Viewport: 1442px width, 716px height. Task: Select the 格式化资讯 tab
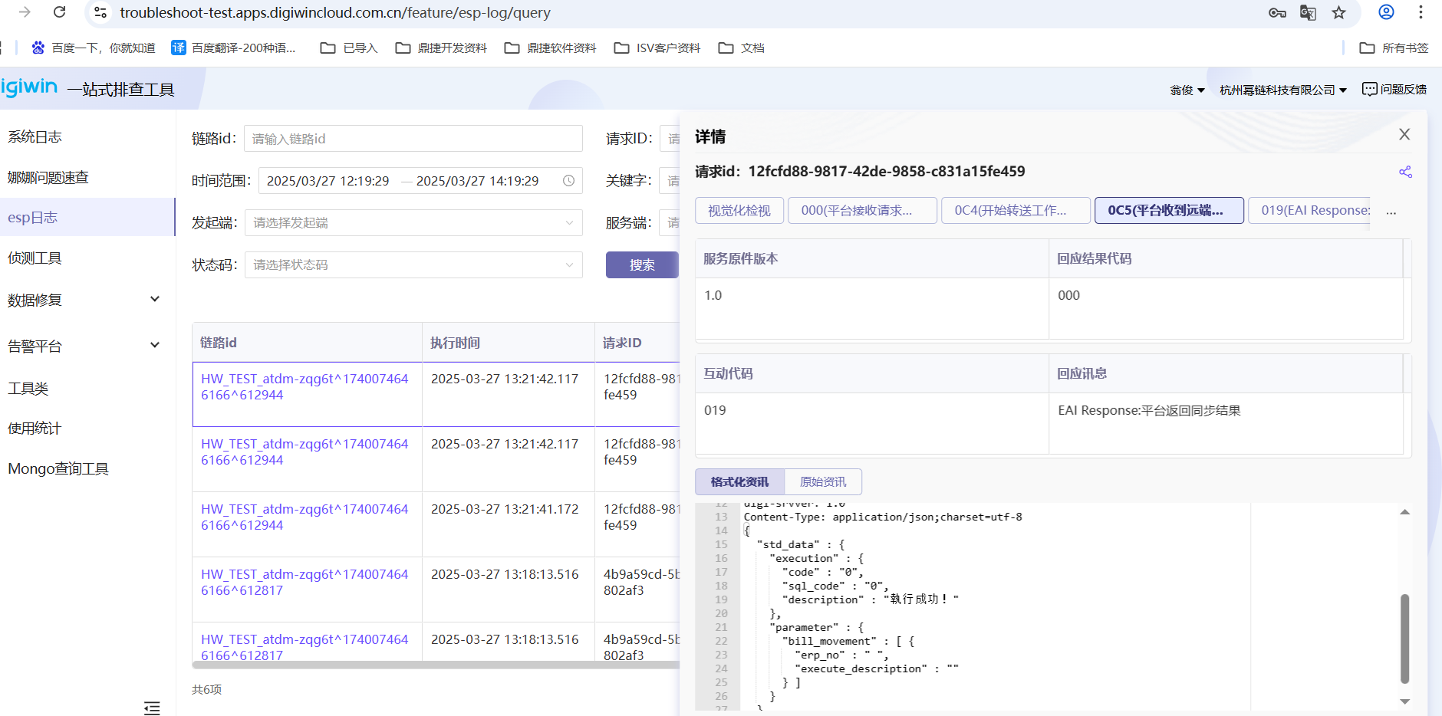point(739,481)
